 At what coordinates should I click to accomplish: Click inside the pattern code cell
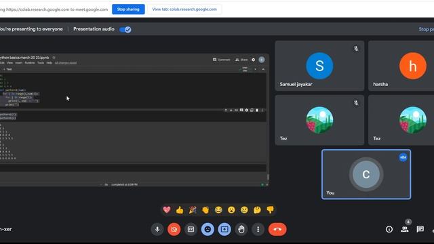tap(133, 91)
